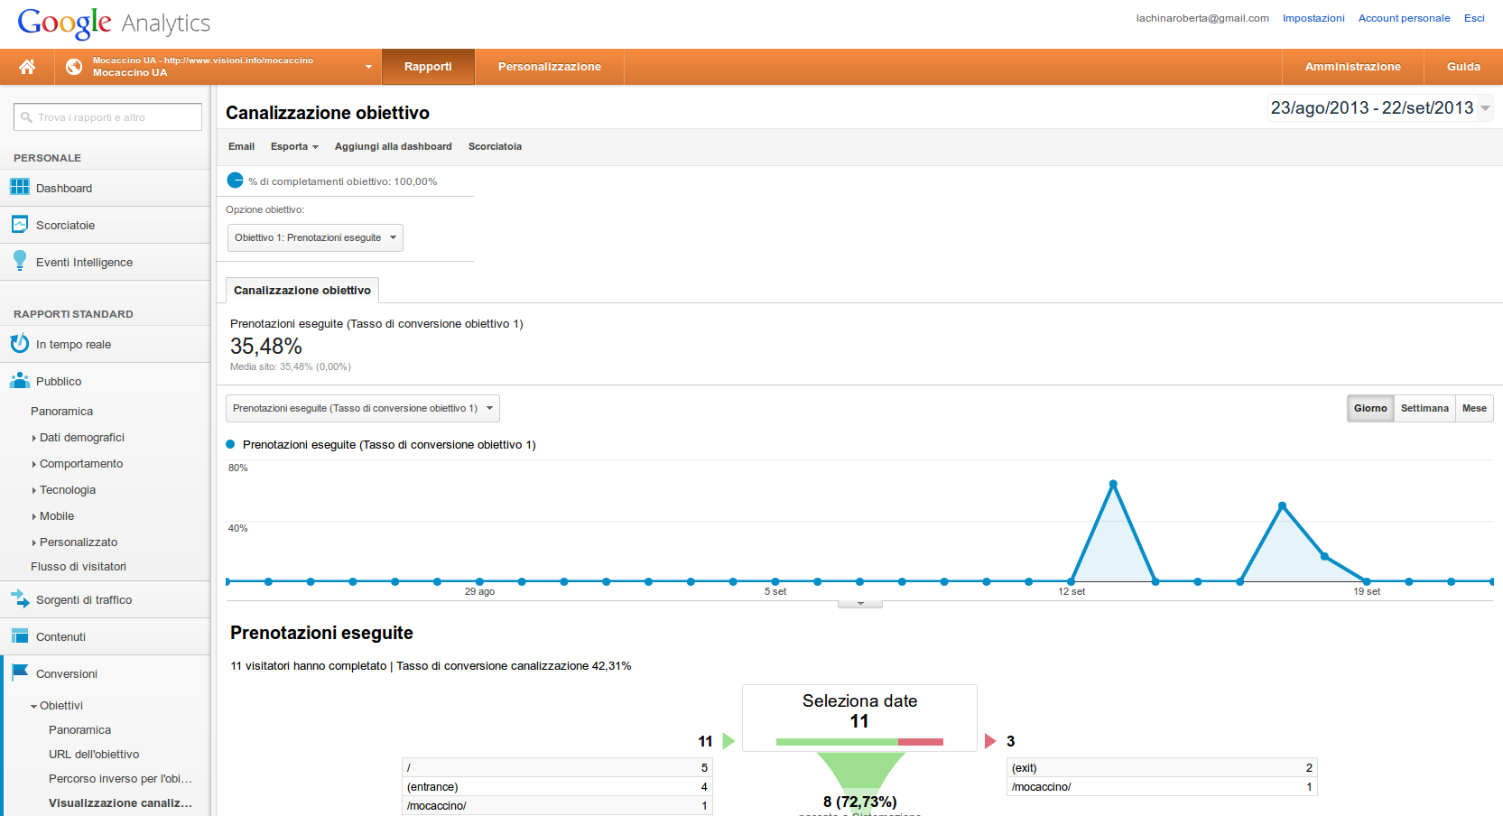Open the Obiettivo 1 Prenotazioni eseguite dropdown
The height and width of the screenshot is (816, 1503).
314,237
